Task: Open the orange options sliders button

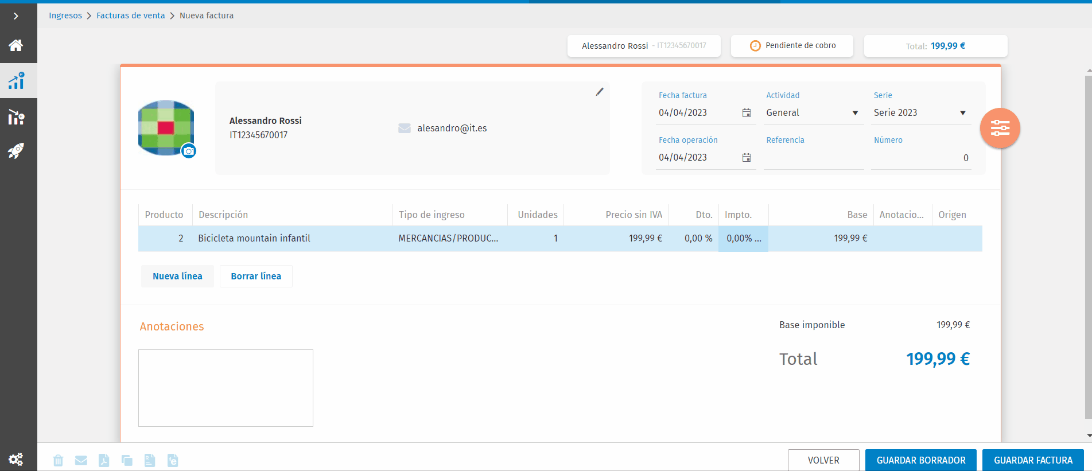Action: click(x=1000, y=128)
